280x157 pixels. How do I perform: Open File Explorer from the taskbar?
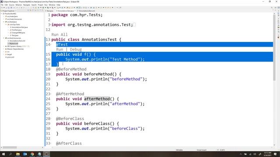click(18, 154)
